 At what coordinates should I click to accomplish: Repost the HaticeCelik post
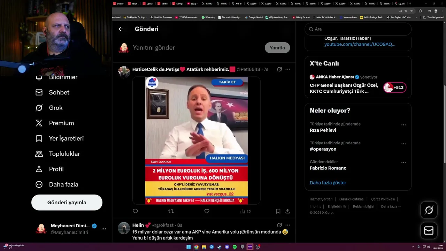click(171, 211)
